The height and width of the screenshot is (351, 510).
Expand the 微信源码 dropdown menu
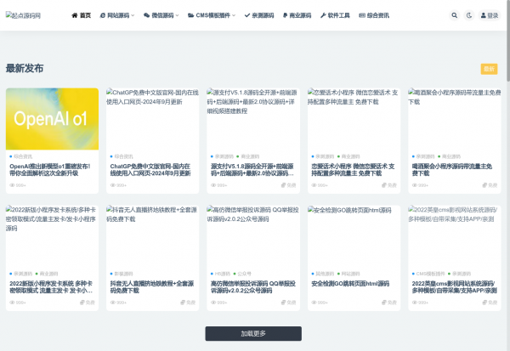coord(161,15)
